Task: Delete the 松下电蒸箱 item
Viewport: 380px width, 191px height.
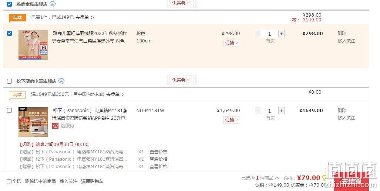Action: click(342, 111)
